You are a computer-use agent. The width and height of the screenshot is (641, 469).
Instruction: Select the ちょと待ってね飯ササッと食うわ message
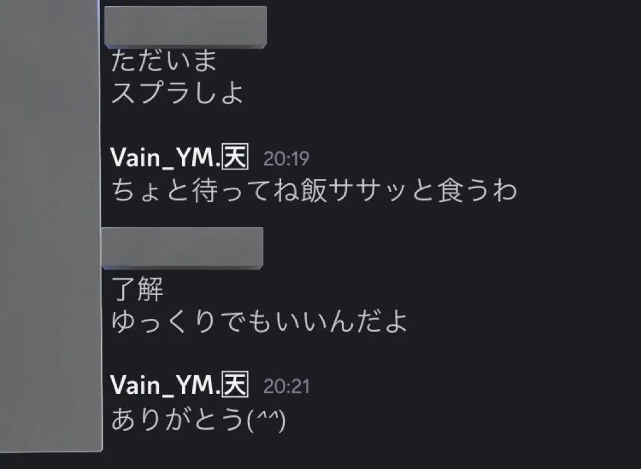[314, 190]
